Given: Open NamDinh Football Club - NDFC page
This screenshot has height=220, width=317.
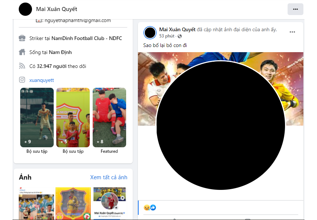Looking at the screenshot, I should [x=87, y=38].
